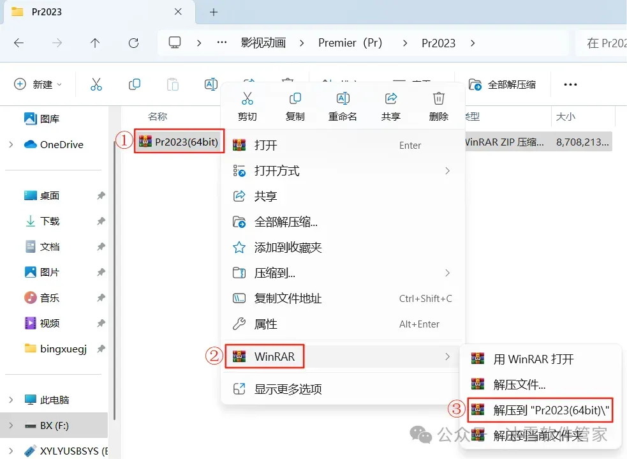Expand the 此电脑 tree node
This screenshot has width=627, height=459.
click(x=11, y=400)
